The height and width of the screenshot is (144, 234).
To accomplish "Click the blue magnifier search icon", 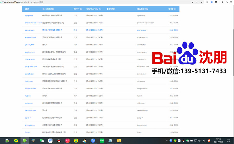I will (212, 2).
